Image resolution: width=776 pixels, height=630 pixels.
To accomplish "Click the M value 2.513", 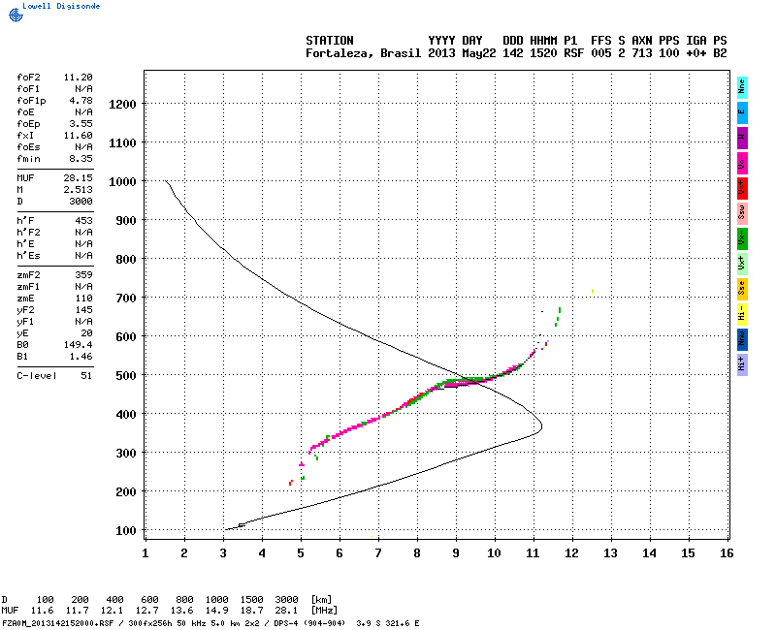I will tap(78, 190).
